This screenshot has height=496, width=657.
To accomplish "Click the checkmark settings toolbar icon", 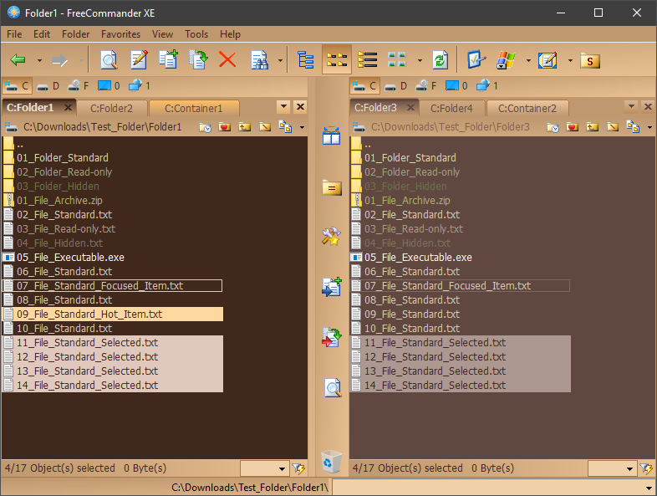I will (476, 60).
